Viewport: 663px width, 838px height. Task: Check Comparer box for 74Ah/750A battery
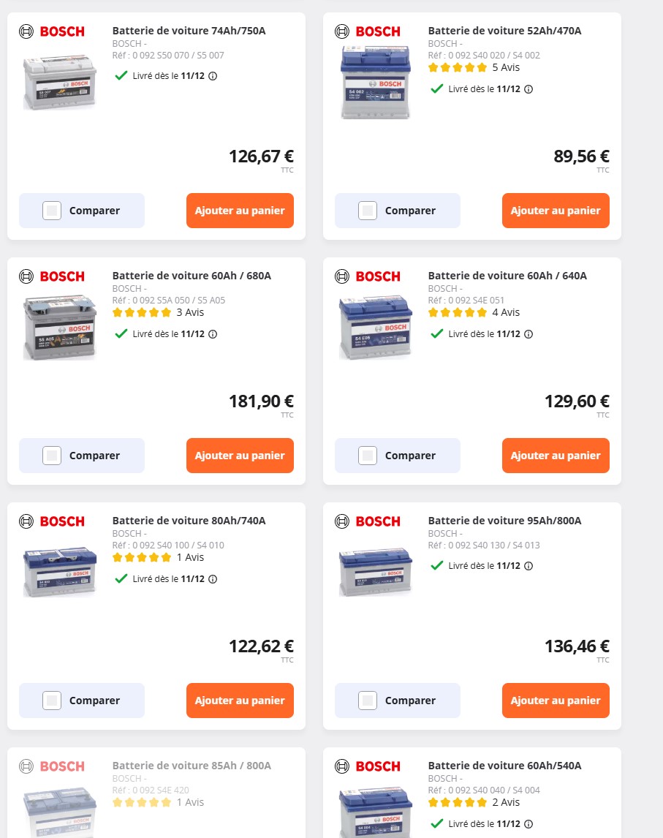(x=52, y=211)
